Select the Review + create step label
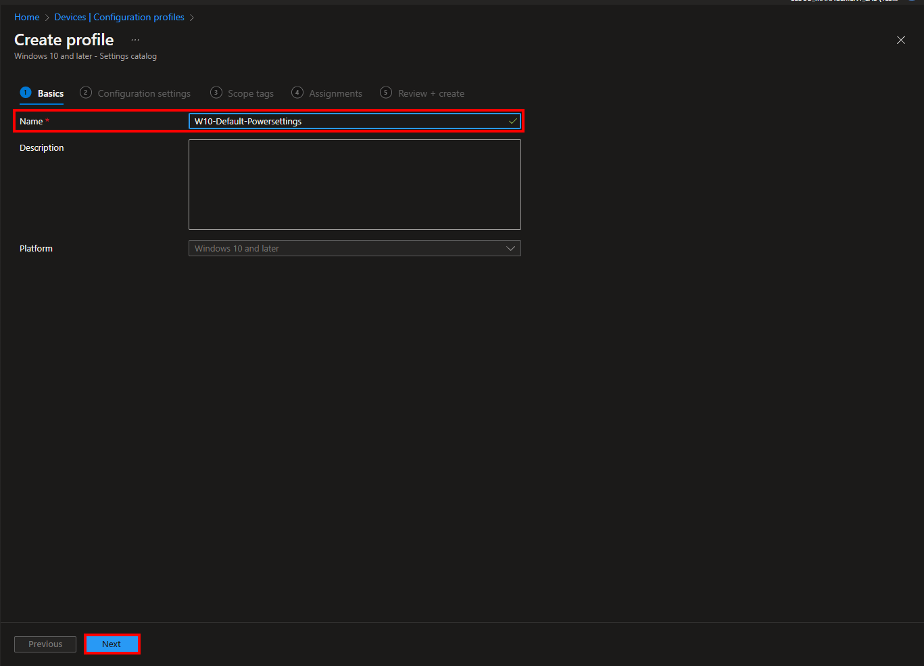Viewport: 924px width, 666px height. (431, 93)
